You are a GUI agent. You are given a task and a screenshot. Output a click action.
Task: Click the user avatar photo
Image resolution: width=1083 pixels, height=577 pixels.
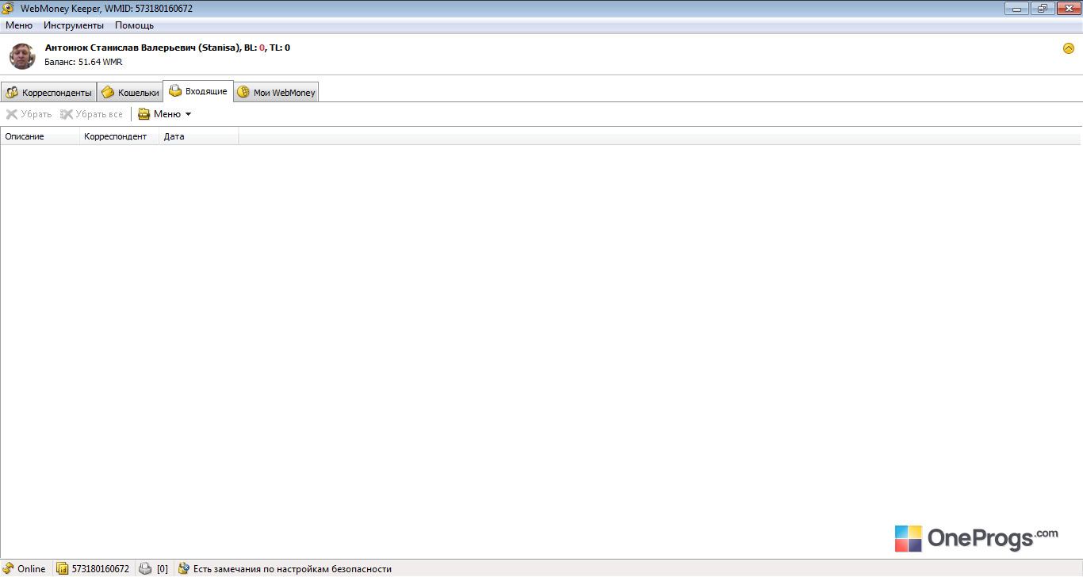pos(22,55)
